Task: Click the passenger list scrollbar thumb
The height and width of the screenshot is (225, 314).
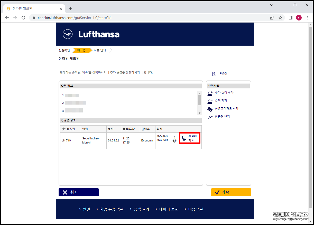Action: (199, 100)
